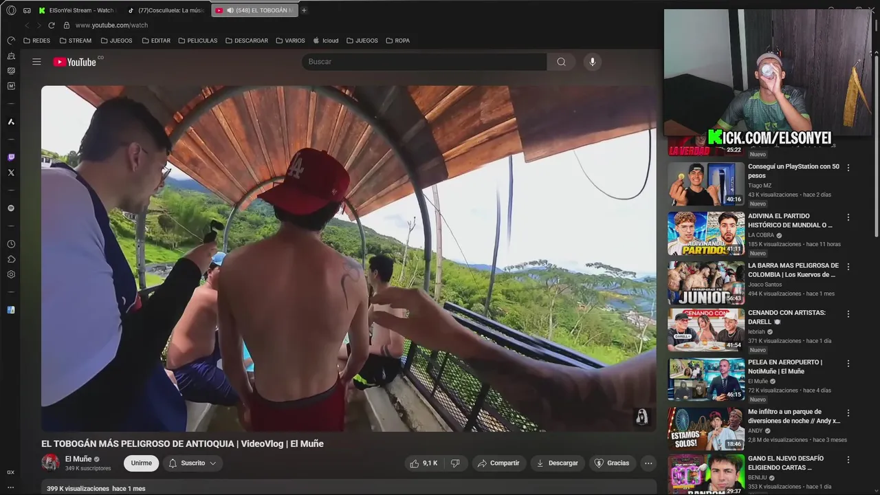The image size is (880, 495).
Task: Open the Opera browser main menu icon
Action: (x=11, y=10)
